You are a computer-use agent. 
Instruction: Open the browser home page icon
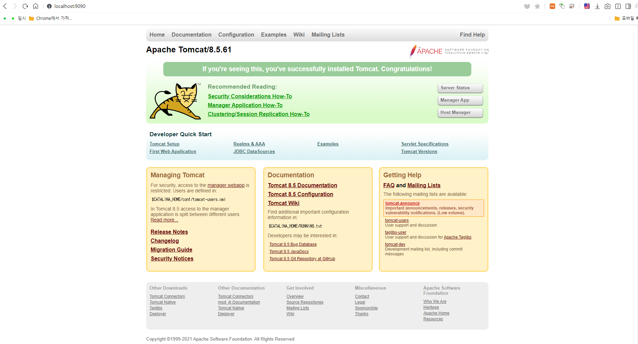36,6
